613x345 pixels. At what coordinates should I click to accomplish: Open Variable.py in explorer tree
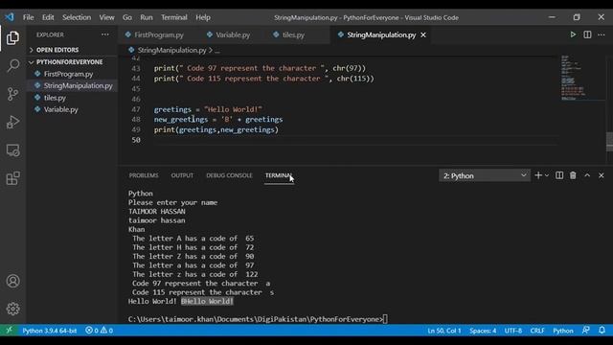(x=60, y=109)
